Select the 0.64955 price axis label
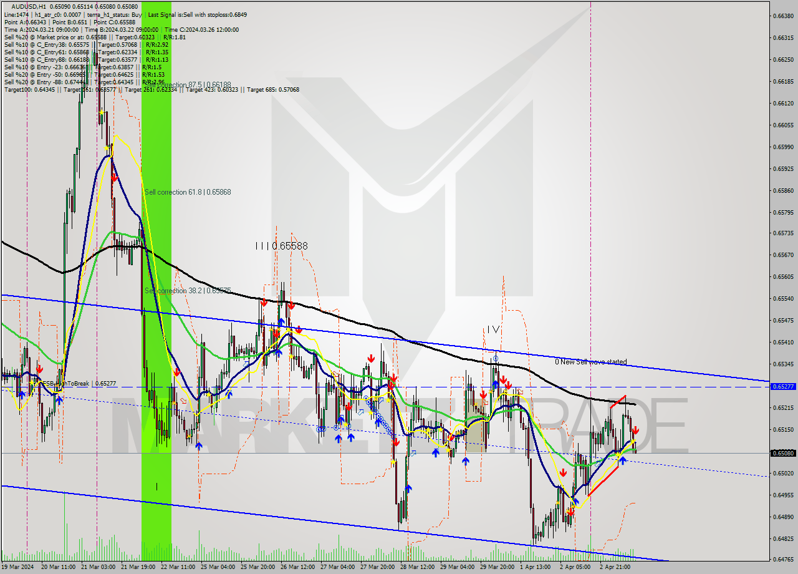This screenshot has width=798, height=574. tap(783, 495)
